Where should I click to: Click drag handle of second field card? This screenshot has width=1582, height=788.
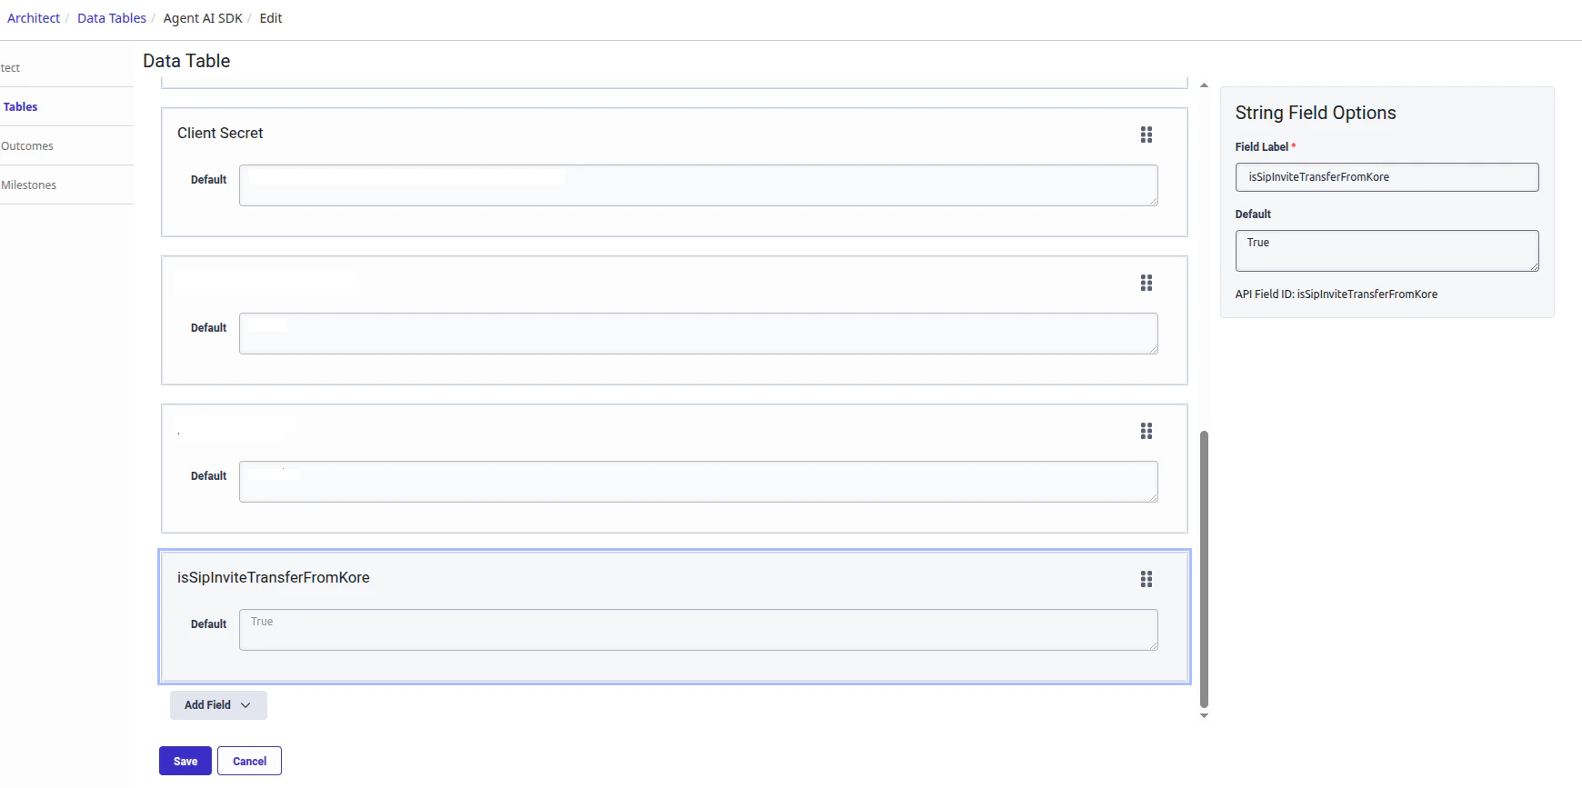pos(1146,283)
